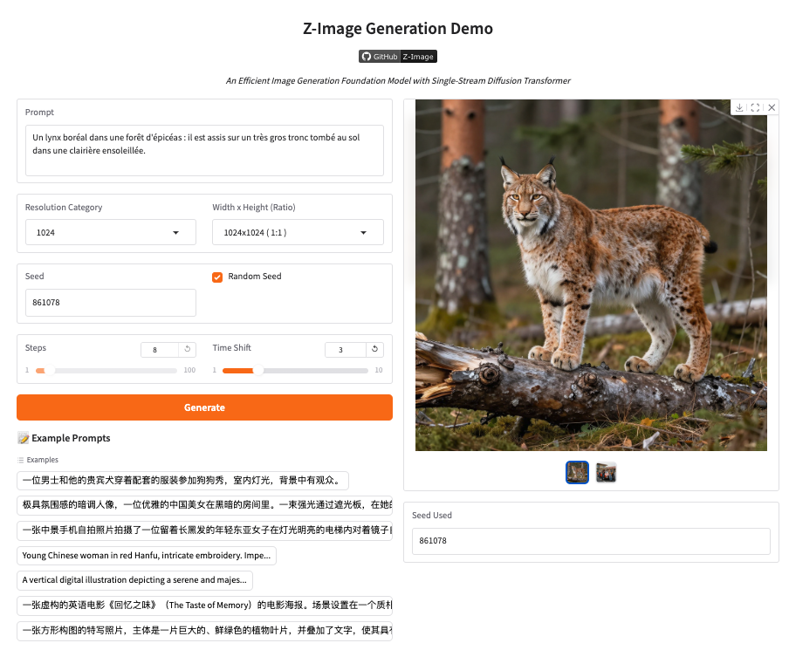Close the image preview with X icon

tap(772, 107)
